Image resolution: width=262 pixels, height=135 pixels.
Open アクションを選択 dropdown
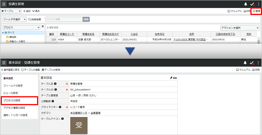[x=240, y=28]
